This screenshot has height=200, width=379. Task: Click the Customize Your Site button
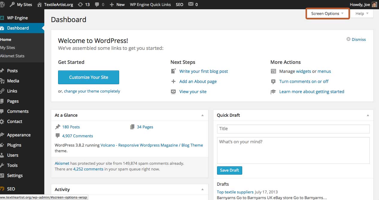(89, 77)
